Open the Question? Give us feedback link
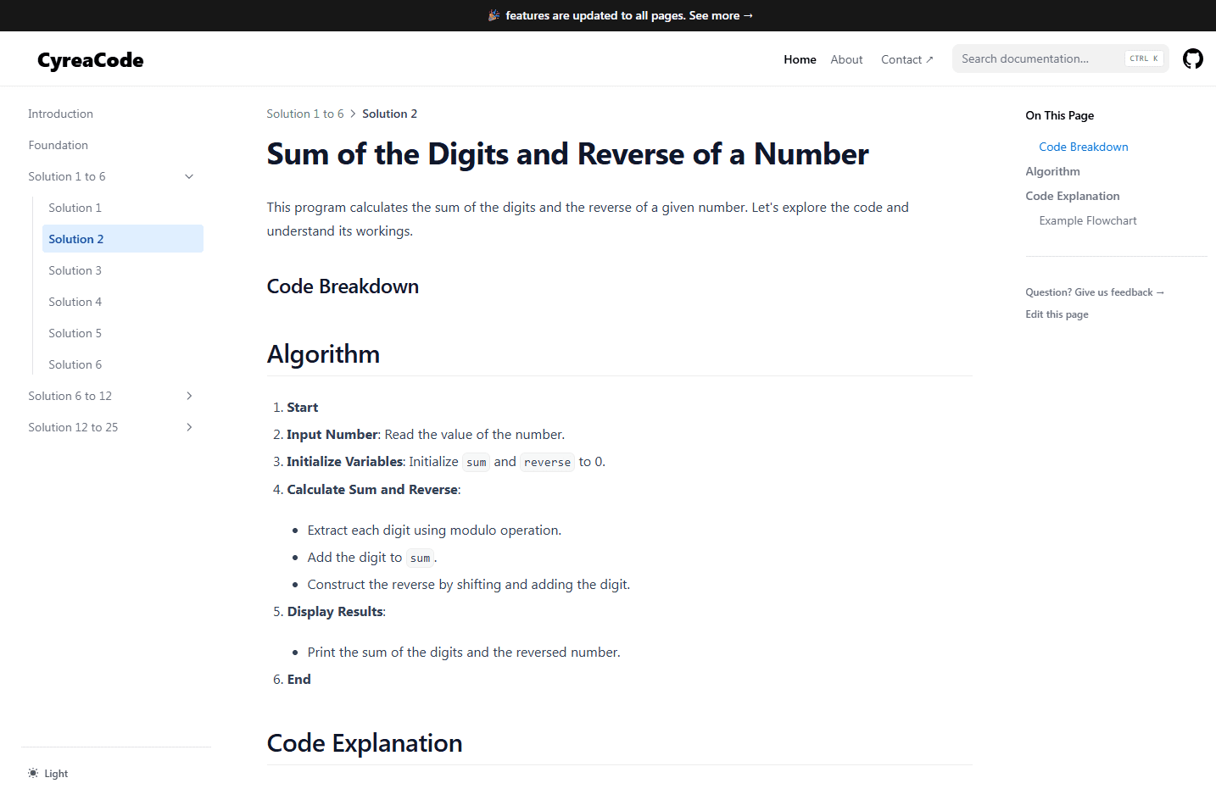The height and width of the screenshot is (789, 1216). coord(1095,292)
